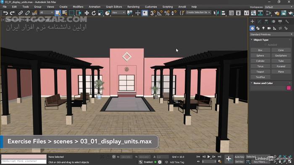294x165 pixels.
Task: Open the Create Selection Set dropdown
Action: [198, 12]
